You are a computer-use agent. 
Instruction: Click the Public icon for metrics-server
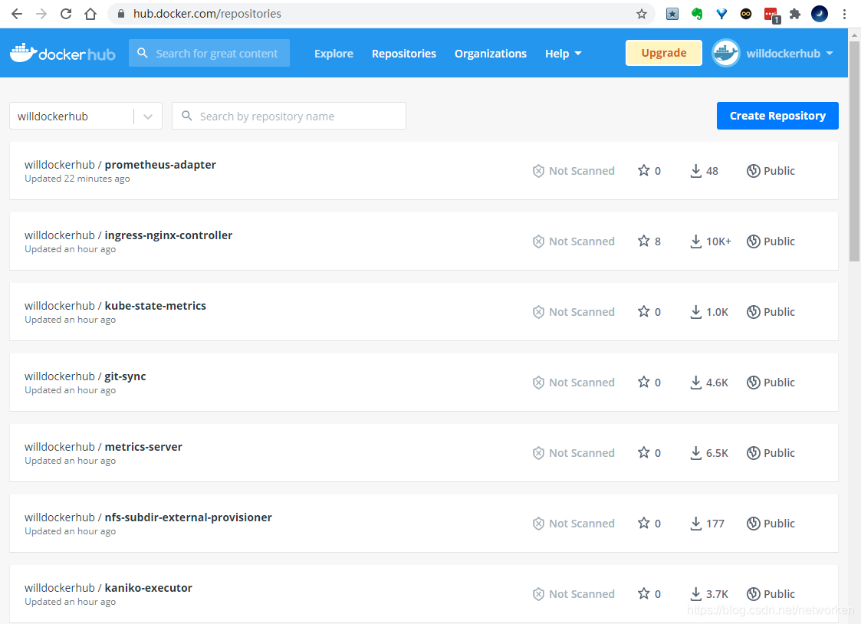click(x=754, y=453)
